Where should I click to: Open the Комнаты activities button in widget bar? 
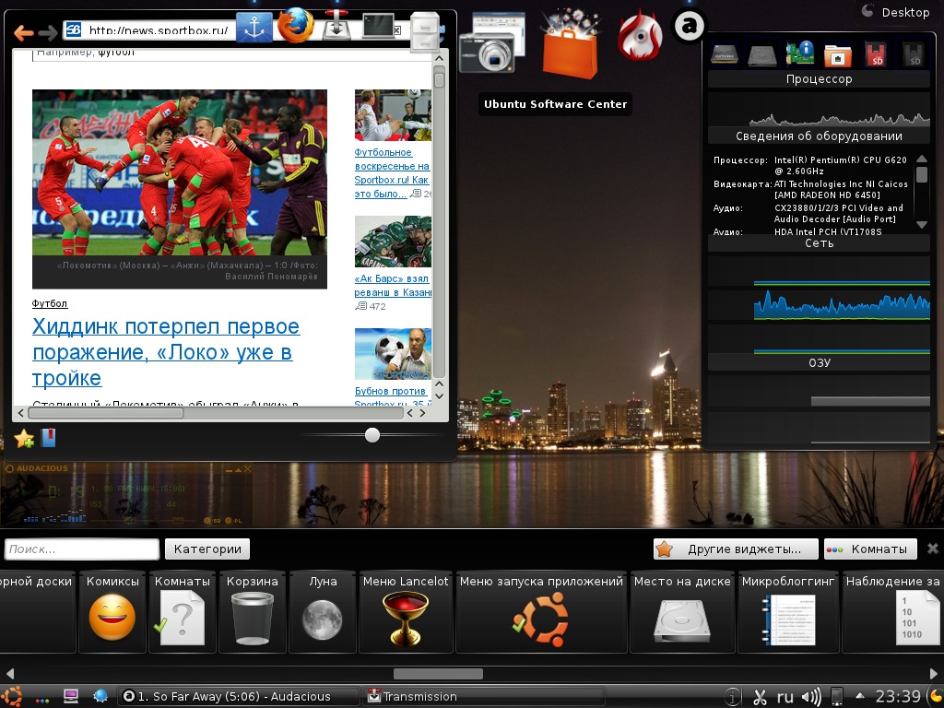(x=870, y=549)
